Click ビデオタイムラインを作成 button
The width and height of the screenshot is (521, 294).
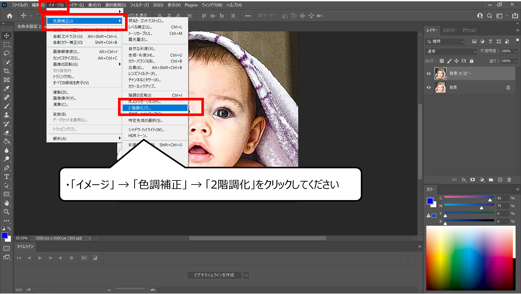[x=214, y=275]
